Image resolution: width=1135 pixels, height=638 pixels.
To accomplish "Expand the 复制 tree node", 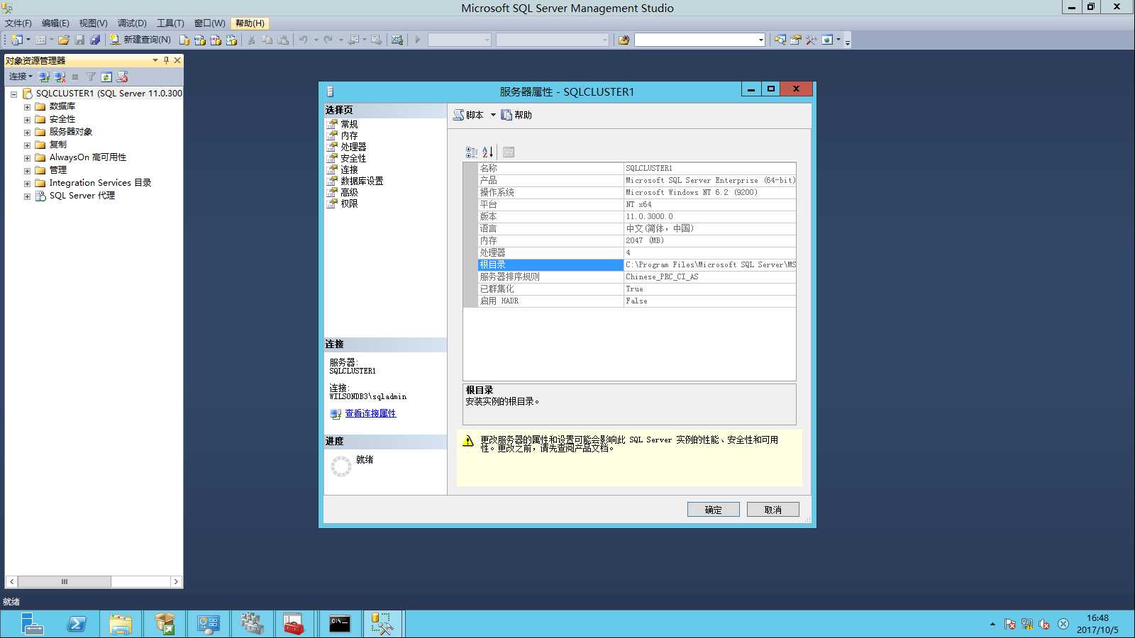I will [27, 145].
